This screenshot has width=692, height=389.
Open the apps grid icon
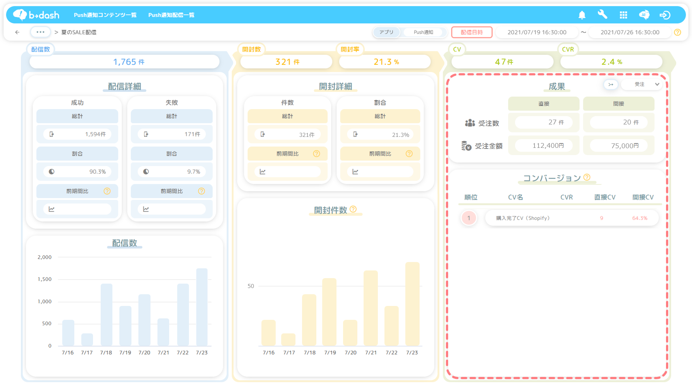[x=623, y=15]
